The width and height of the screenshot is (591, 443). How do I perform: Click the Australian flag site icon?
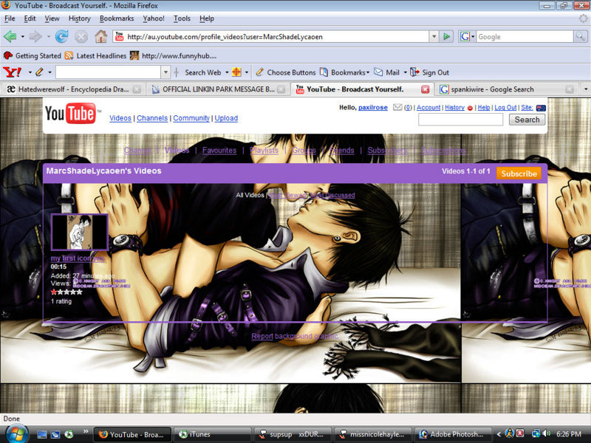pyautogui.click(x=541, y=108)
